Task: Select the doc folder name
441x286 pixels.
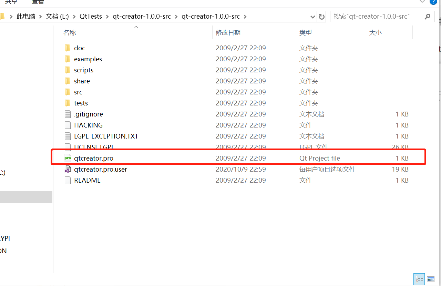Action: point(80,48)
